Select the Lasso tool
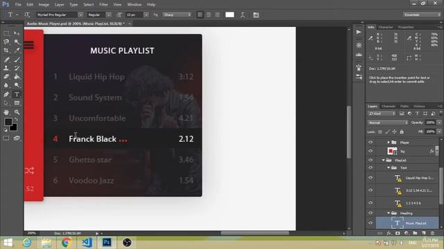The image size is (444, 249). (6, 41)
